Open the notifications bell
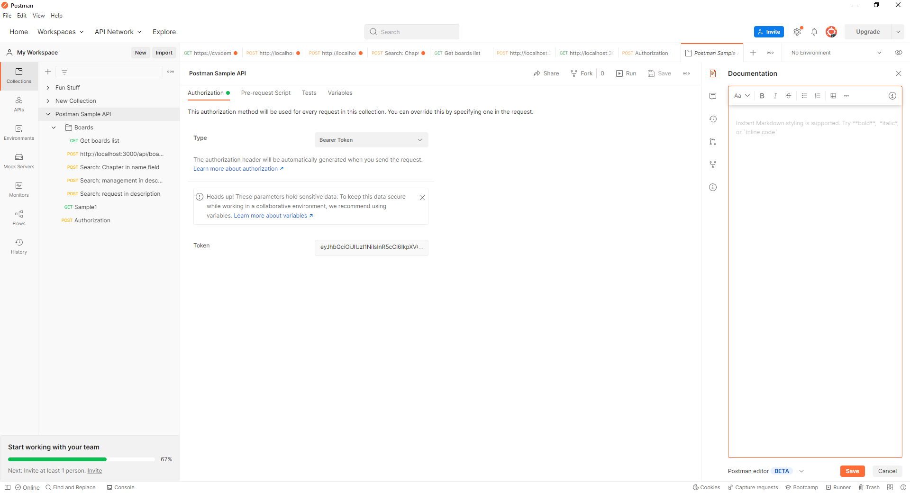910x493 pixels. (814, 32)
